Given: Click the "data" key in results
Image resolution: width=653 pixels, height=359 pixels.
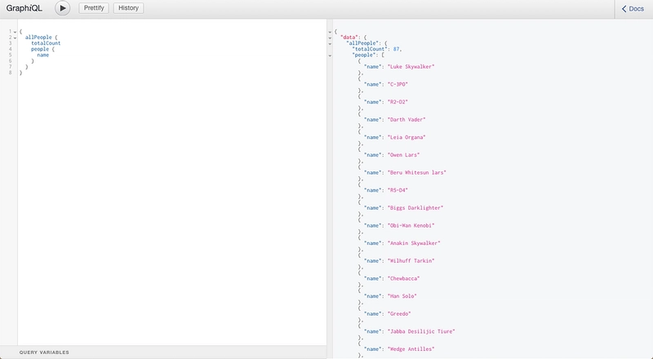Looking at the screenshot, I should tap(349, 38).
